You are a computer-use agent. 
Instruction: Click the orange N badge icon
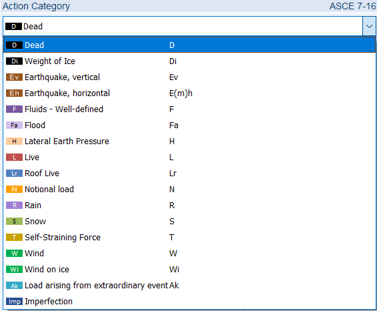(x=14, y=190)
